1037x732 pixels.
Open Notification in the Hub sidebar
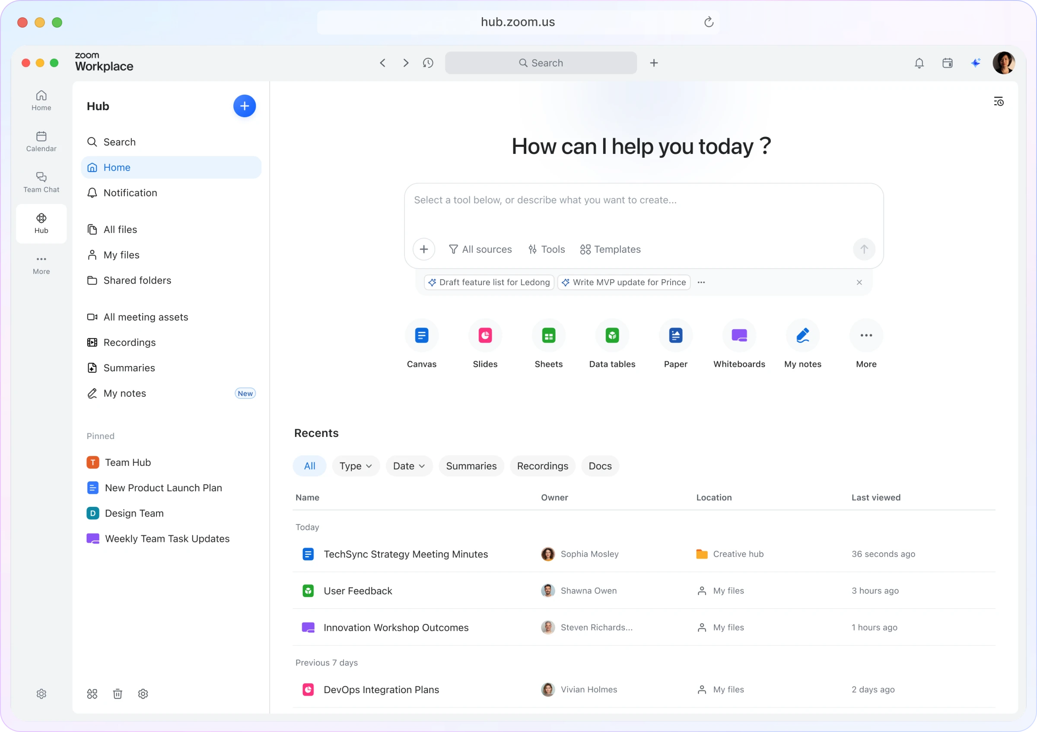coord(171,193)
